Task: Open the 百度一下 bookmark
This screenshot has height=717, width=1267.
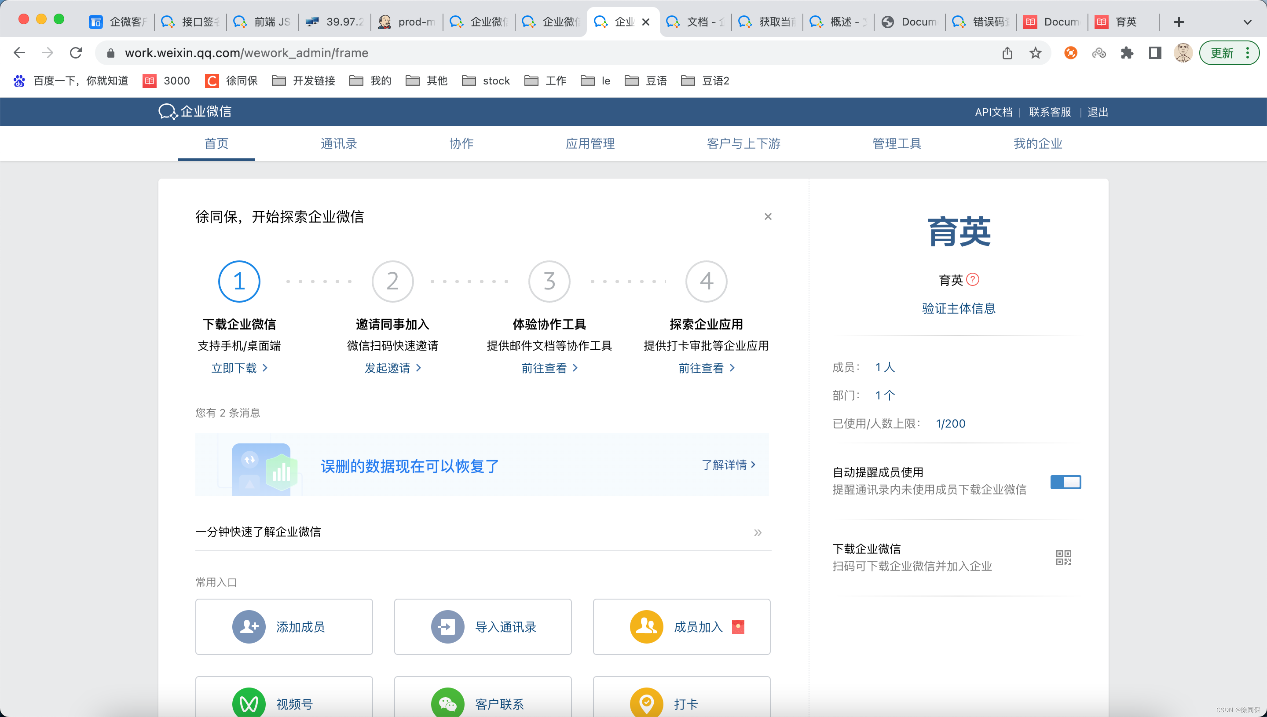Action: pyautogui.click(x=70, y=81)
